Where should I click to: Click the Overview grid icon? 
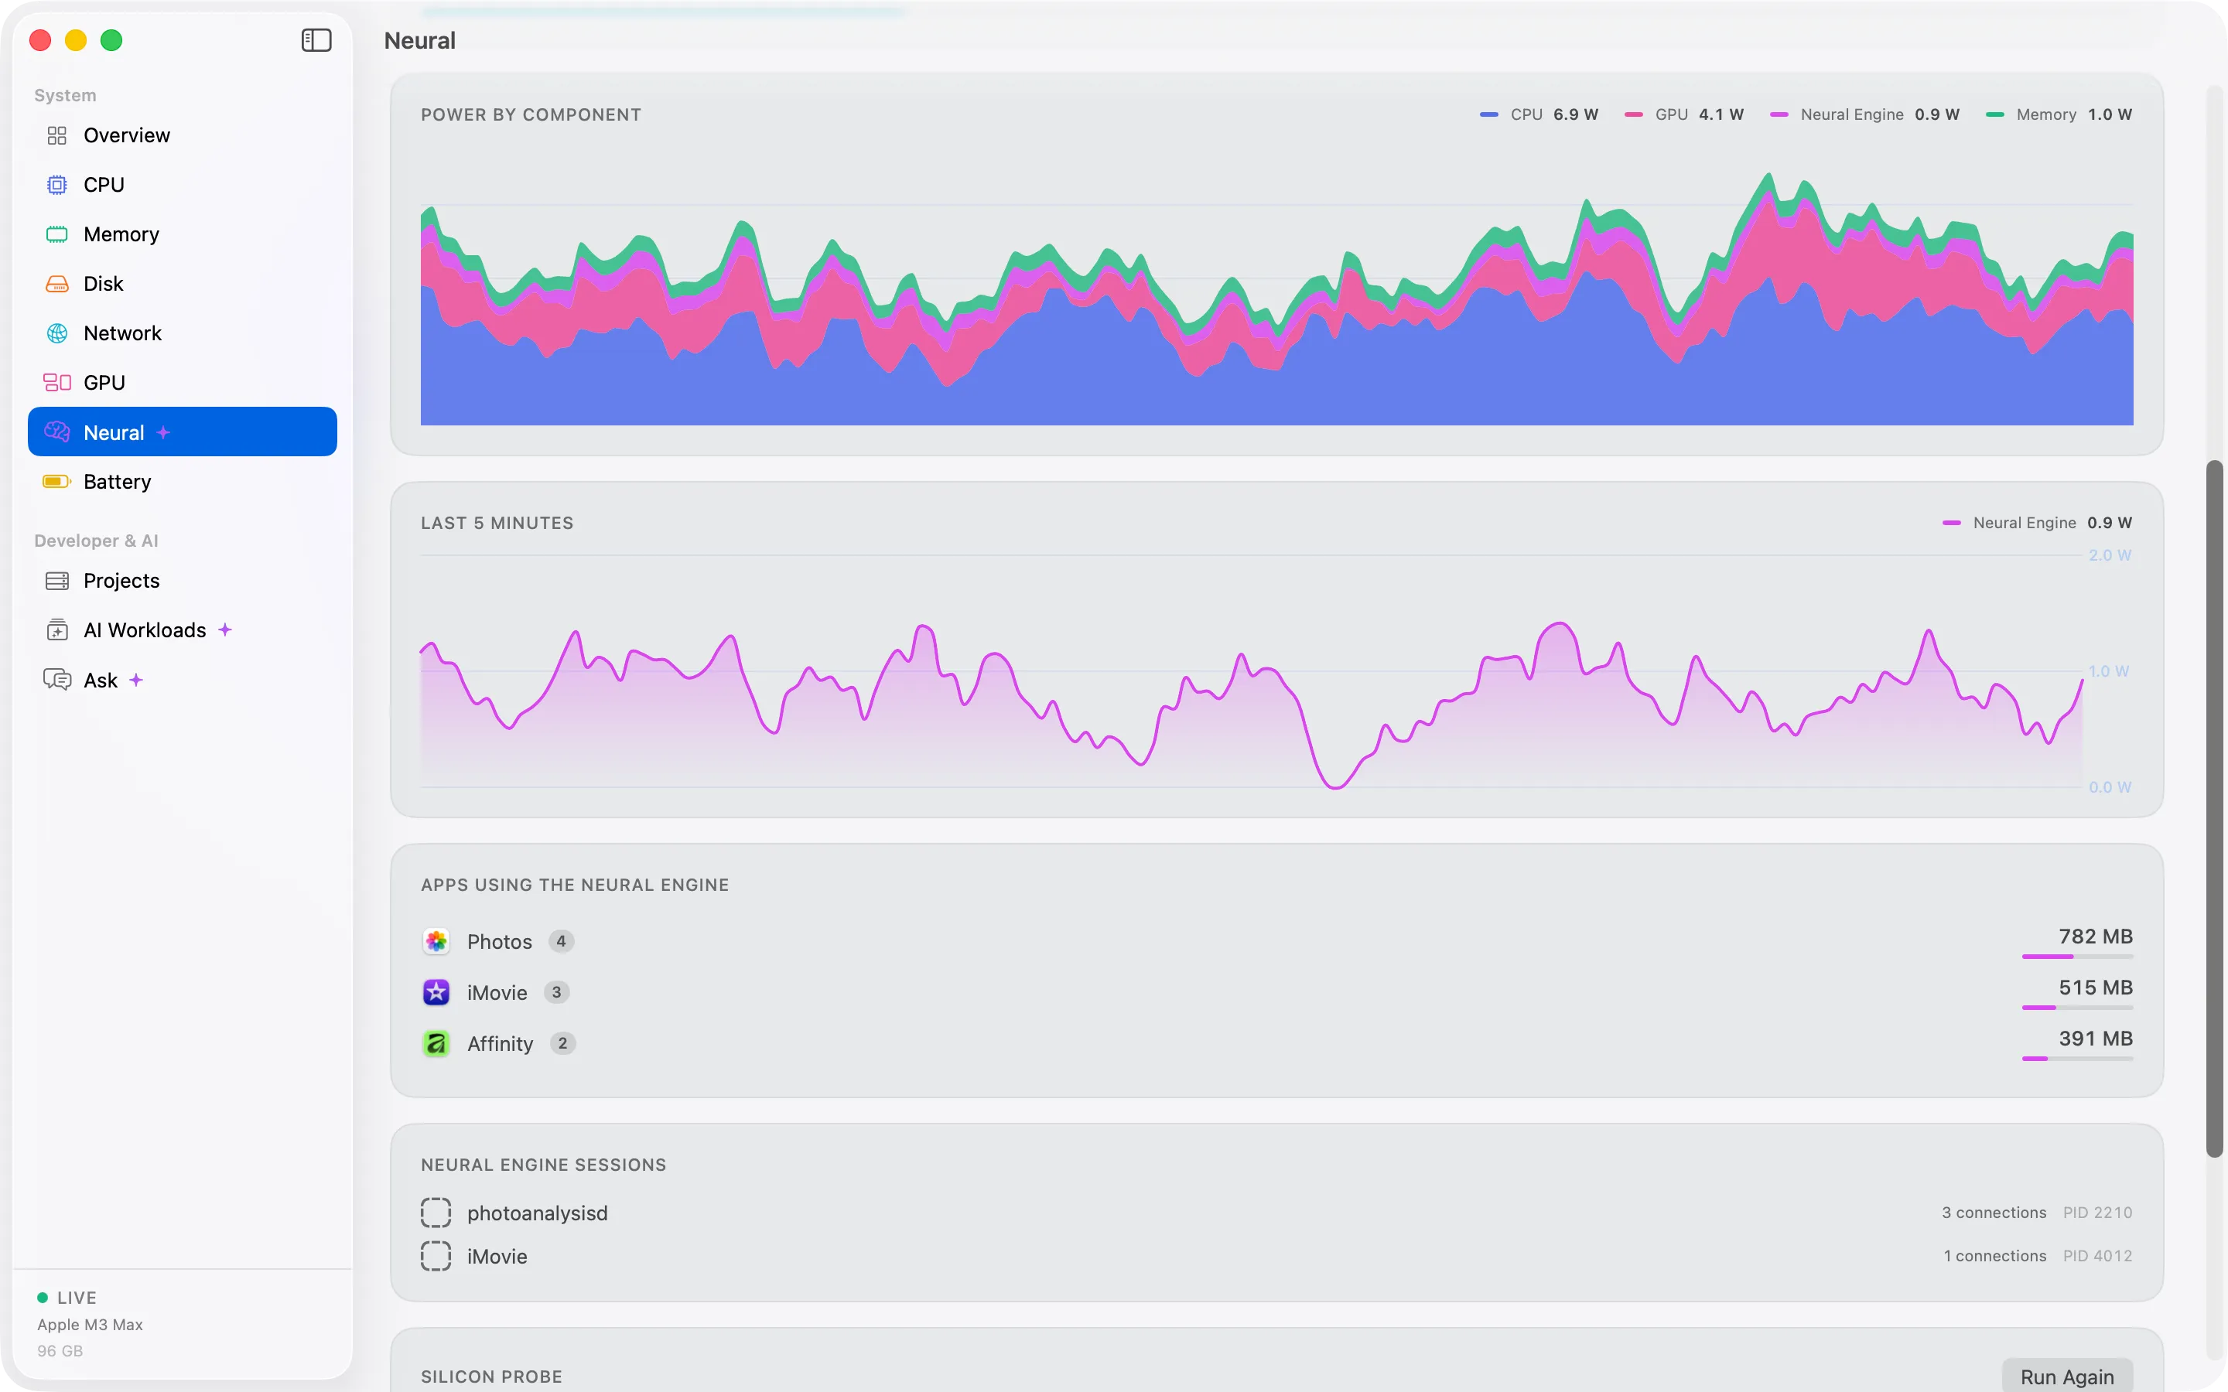tap(57, 135)
